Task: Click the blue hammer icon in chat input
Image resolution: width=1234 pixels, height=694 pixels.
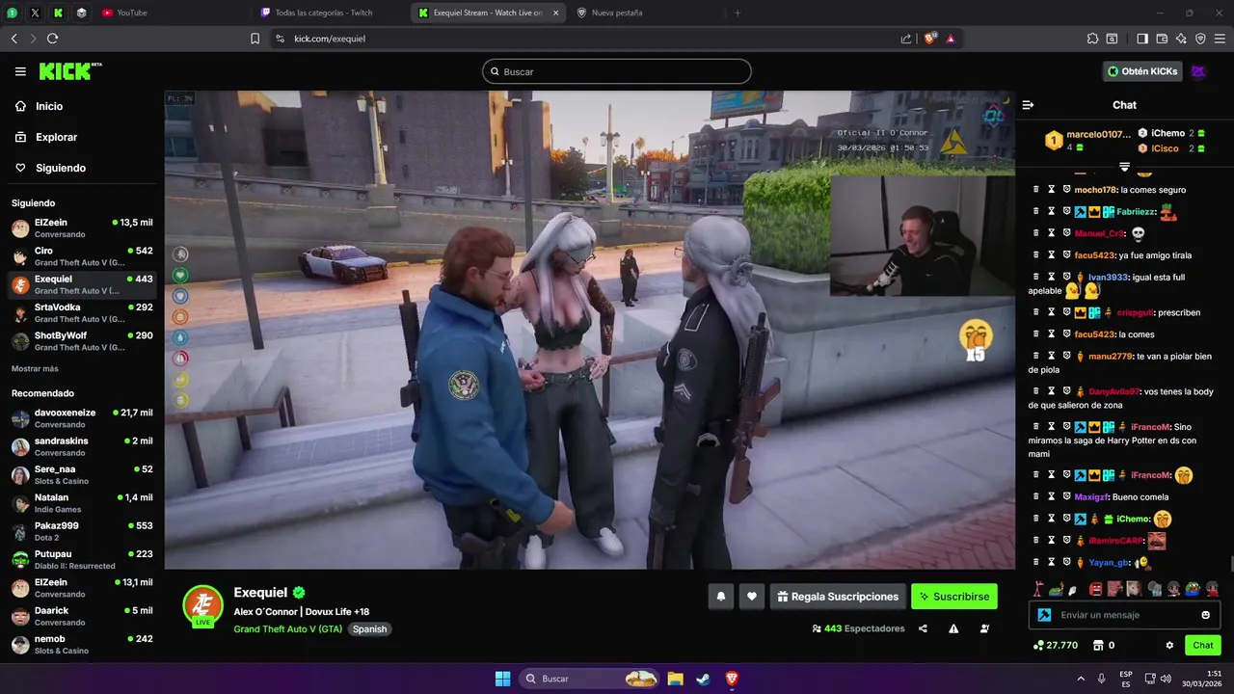Action: click(1044, 615)
